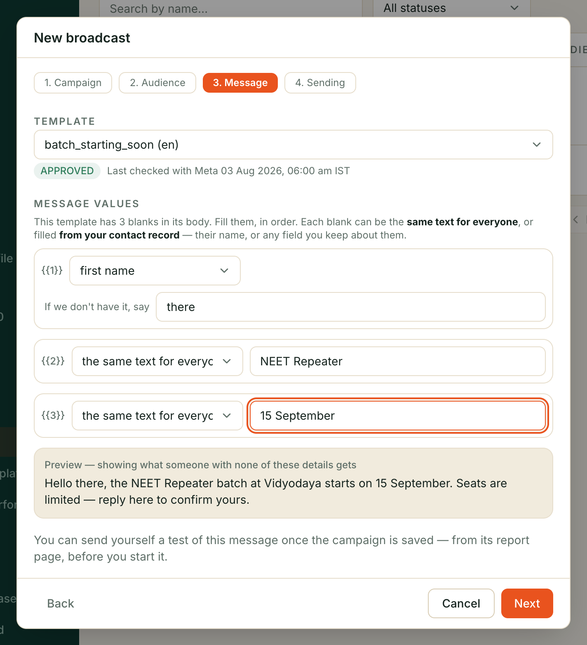Open the batch_starting_soon template dropdown
Image resolution: width=587 pixels, height=645 pixels.
293,145
